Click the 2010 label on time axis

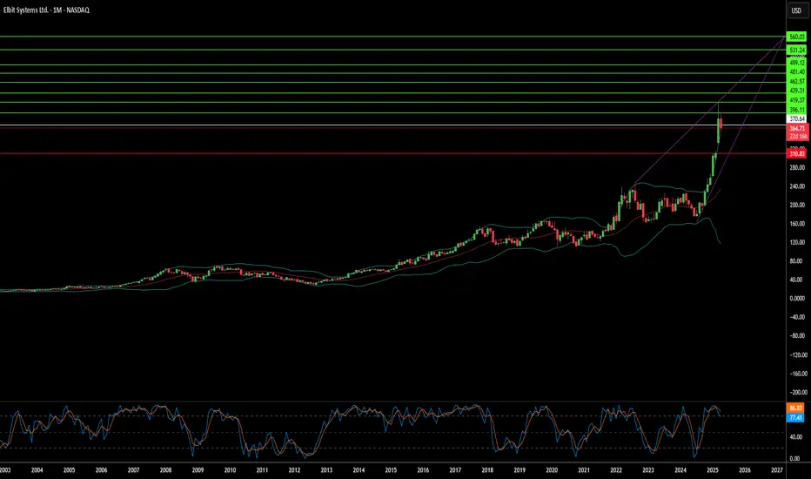(x=231, y=470)
